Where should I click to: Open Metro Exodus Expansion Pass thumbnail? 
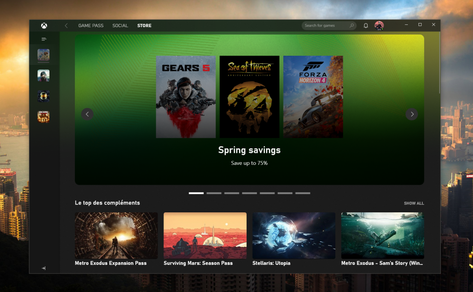[116, 235]
